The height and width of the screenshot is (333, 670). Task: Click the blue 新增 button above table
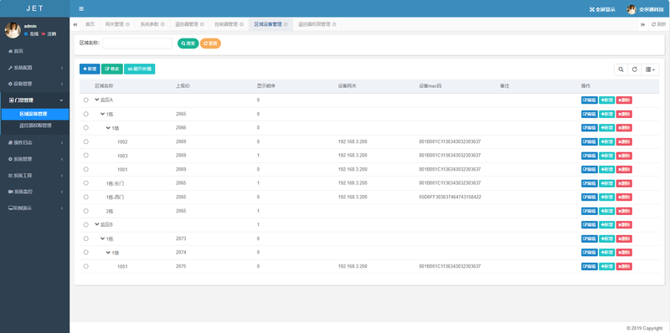[x=90, y=69]
